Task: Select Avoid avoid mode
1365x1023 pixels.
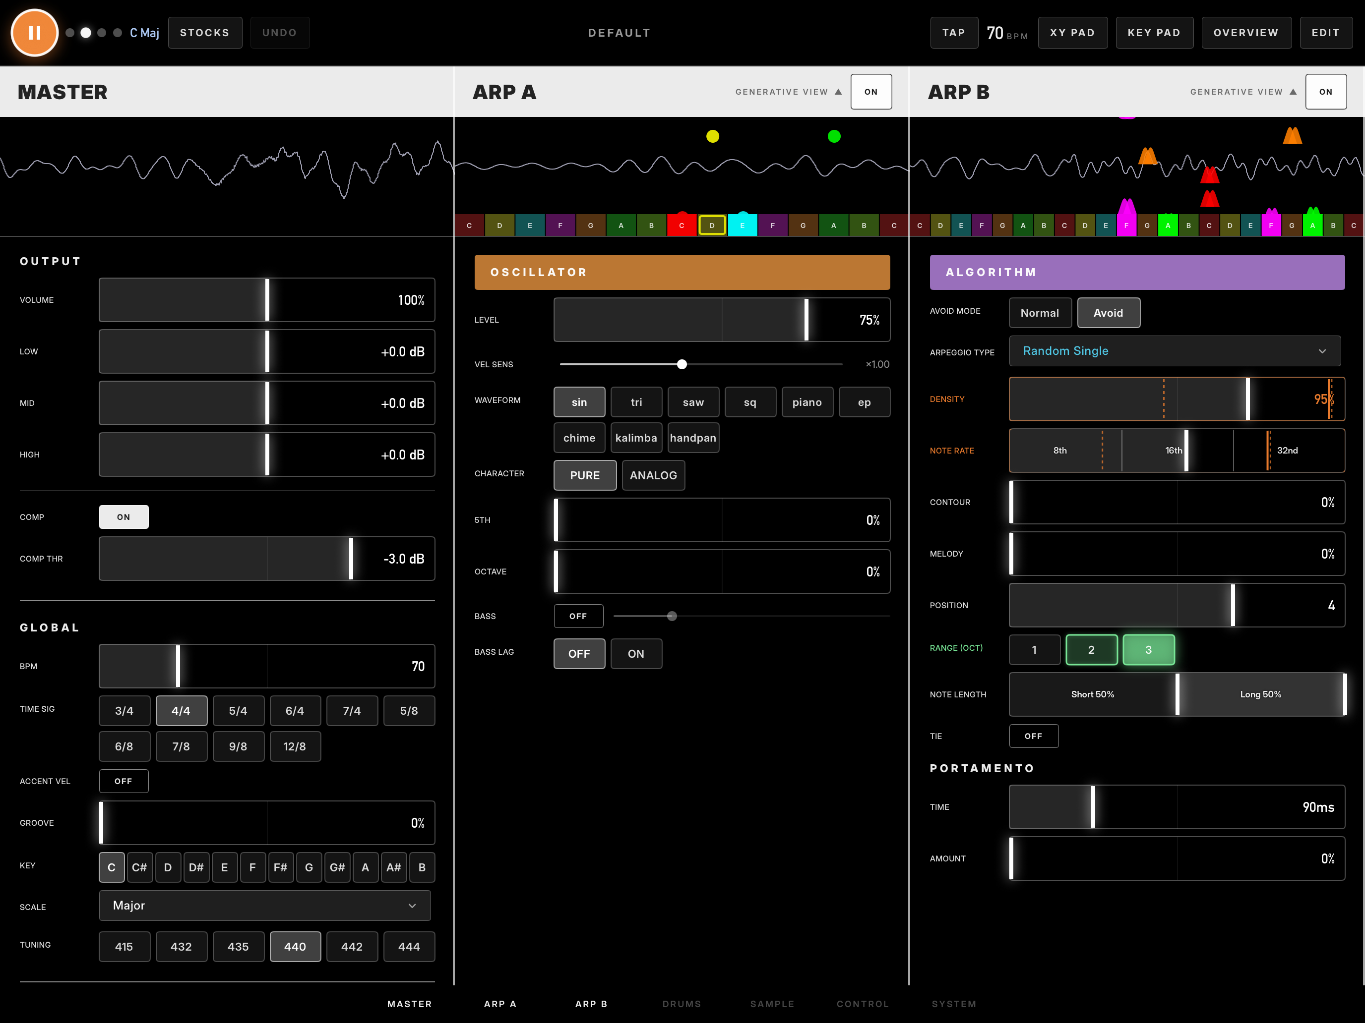Action: tap(1108, 313)
